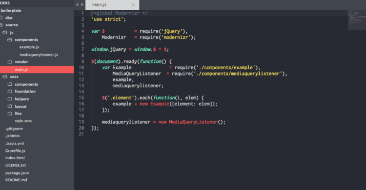Close the main.js tab

pos(133,5)
